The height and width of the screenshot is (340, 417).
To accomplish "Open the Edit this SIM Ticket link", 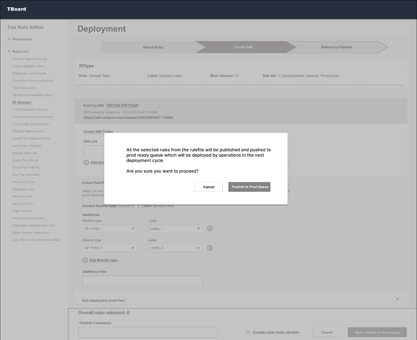I will click(123, 105).
